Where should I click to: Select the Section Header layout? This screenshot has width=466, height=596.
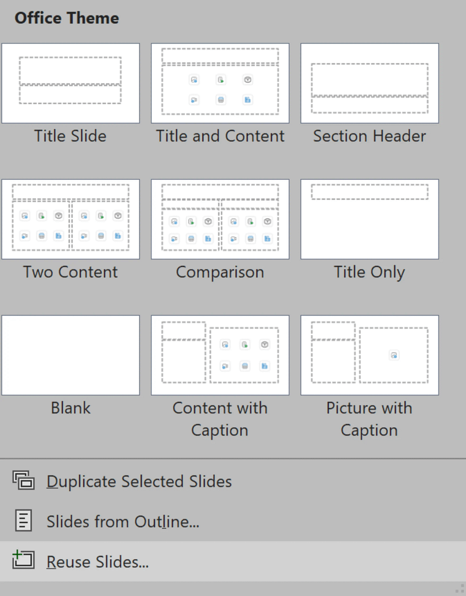point(369,82)
